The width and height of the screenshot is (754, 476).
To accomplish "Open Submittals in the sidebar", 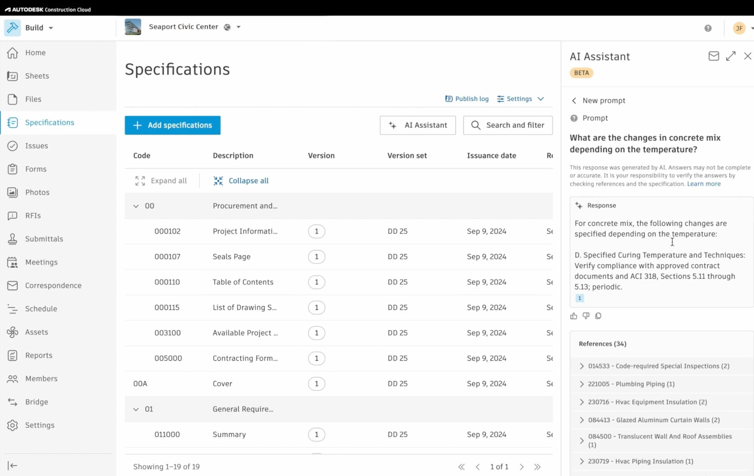I will [44, 239].
